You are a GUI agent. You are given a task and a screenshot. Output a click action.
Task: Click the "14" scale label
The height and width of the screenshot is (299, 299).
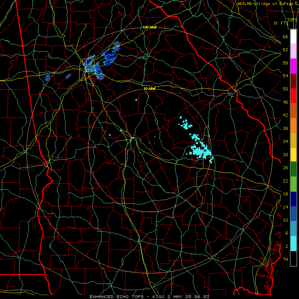(285, 207)
